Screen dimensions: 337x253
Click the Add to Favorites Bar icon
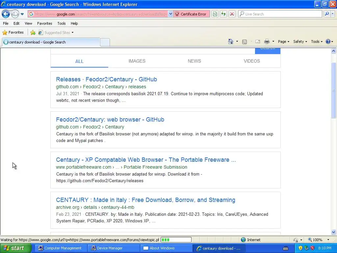point(33,33)
